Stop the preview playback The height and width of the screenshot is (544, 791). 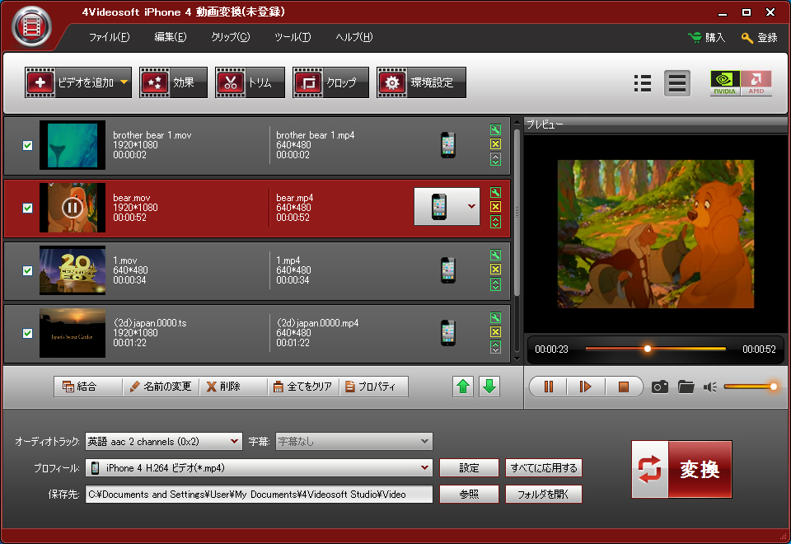coord(624,387)
